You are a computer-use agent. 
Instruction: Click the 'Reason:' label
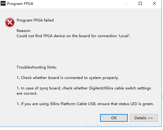pos(24,31)
